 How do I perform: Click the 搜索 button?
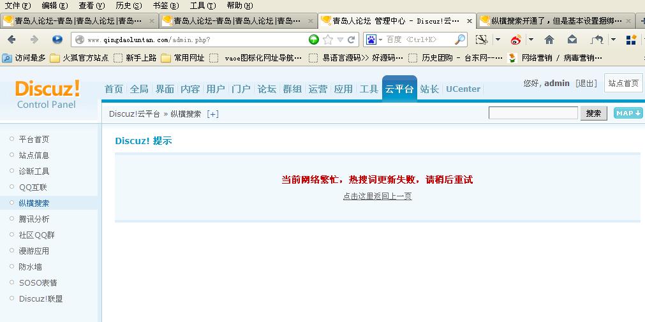(x=593, y=113)
